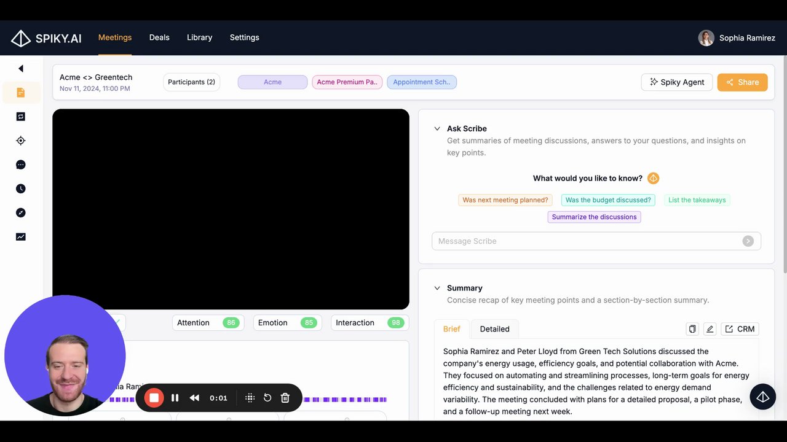Collapse the Ask Scribe section
Viewport: 787px width, 442px height.
pyautogui.click(x=437, y=129)
